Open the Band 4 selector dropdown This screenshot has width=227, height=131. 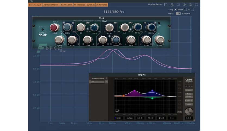(x=119, y=118)
